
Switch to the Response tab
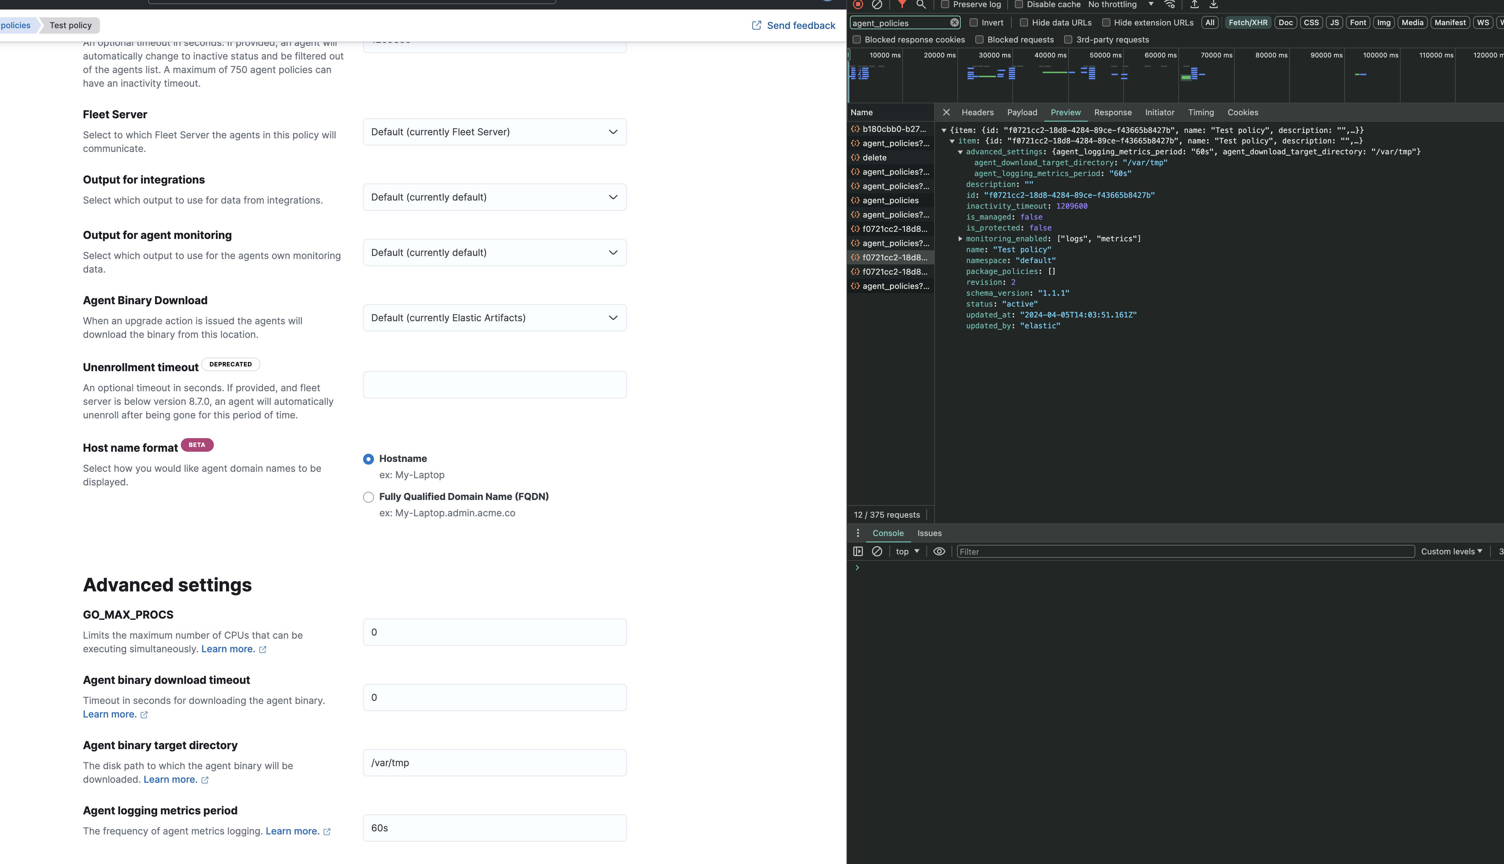click(x=1113, y=112)
